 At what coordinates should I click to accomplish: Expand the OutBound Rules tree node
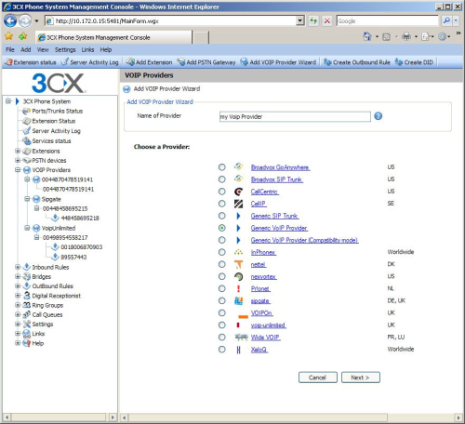(x=18, y=285)
